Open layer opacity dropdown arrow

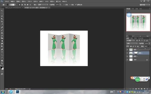coord(149,43)
